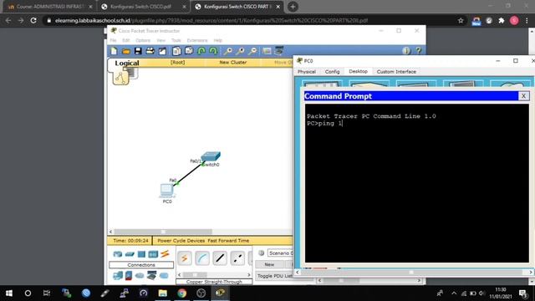Open the Scenario 0 dropdown
This screenshot has width=535, height=301.
tap(280, 253)
